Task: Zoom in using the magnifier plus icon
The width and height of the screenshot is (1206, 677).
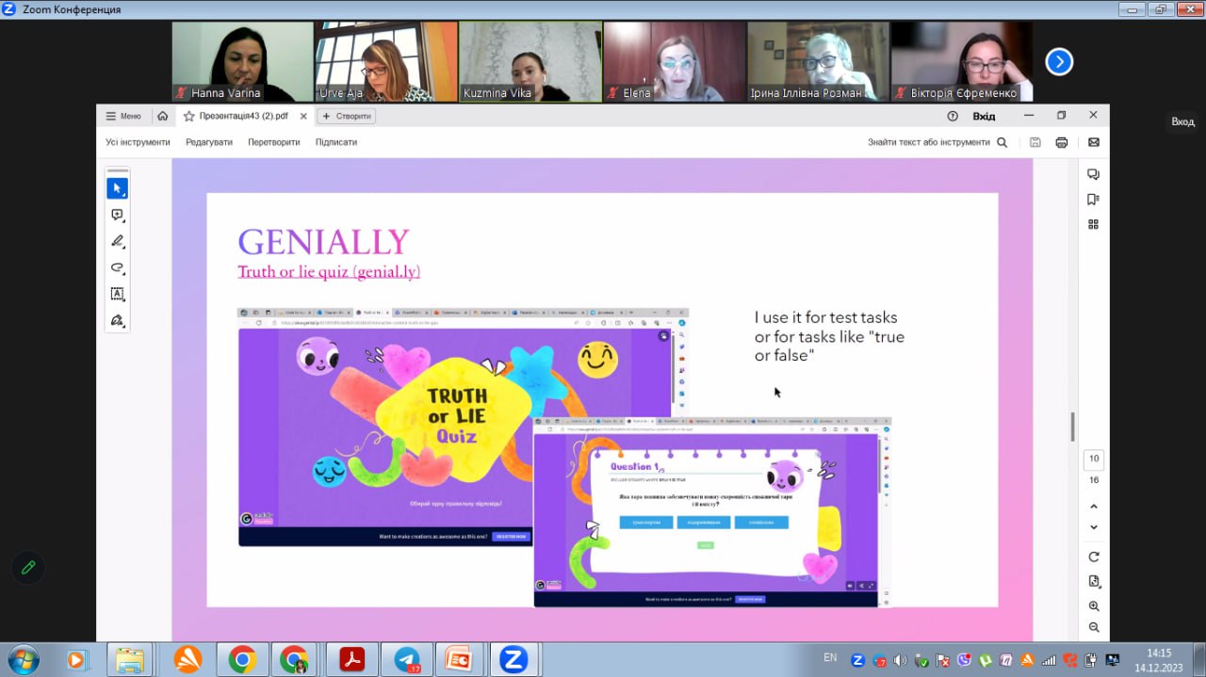Action: [1094, 606]
